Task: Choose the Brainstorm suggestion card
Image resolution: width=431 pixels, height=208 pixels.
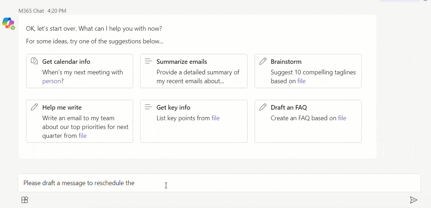Action: (308, 71)
